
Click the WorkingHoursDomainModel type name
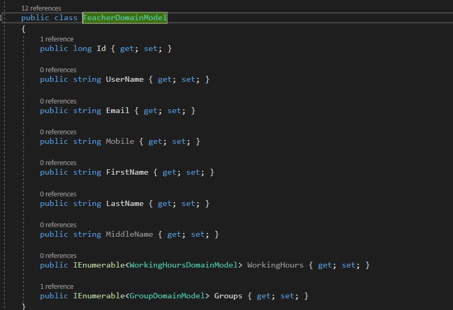[x=183, y=265]
